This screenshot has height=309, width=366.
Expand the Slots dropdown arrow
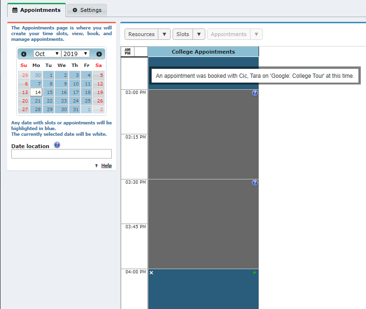199,34
